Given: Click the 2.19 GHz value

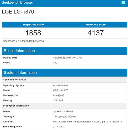Looking at the screenshot, I should [x=58, y=127].
